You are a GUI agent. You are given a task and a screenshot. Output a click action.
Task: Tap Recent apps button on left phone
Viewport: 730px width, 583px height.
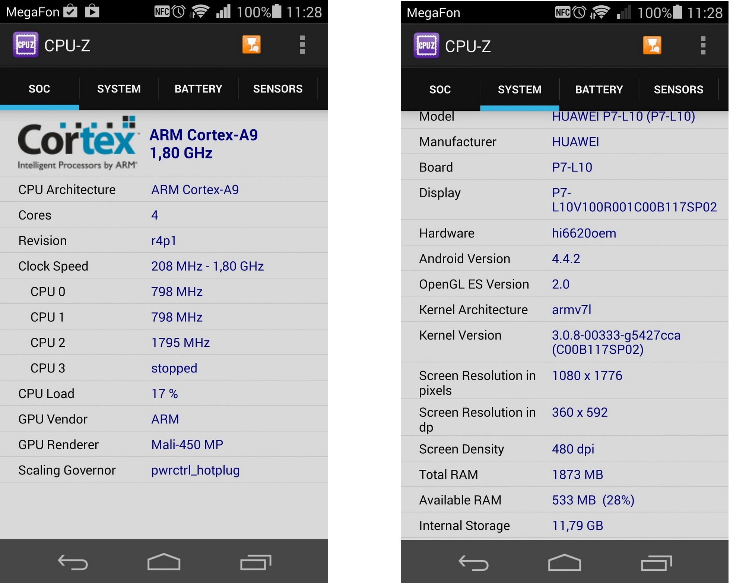pos(256,562)
